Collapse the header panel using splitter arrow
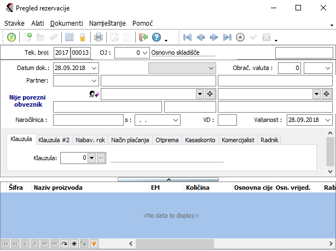Viewport: 336px width, 251px height. pos(169,179)
